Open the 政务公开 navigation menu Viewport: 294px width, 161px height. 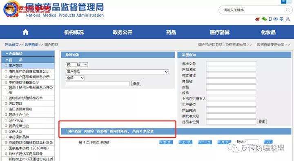coord(122,32)
